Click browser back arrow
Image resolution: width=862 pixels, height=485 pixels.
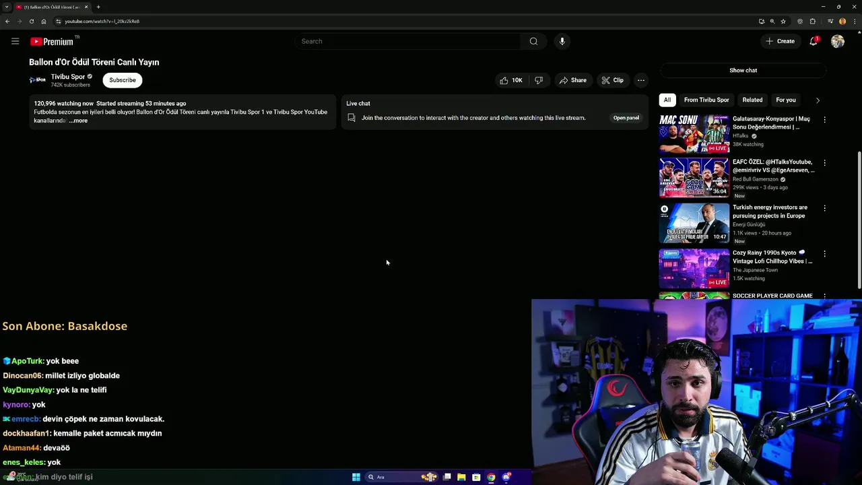[x=7, y=21]
